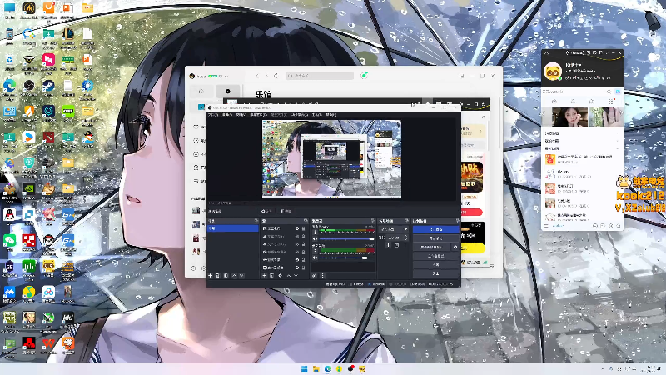The image size is (666, 375).
Task: Go forward in the music player window
Action: (x=266, y=76)
